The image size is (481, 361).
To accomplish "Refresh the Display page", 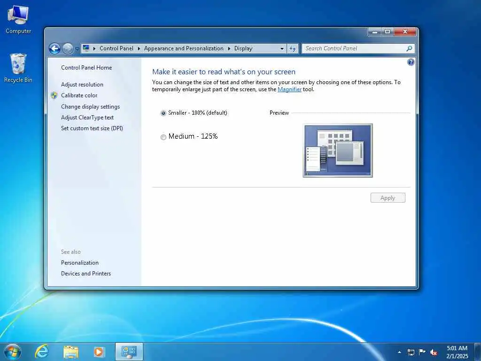I will point(293,48).
